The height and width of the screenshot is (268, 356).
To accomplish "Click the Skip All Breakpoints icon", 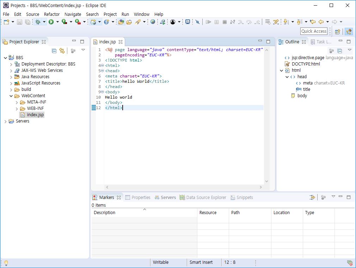I will [x=197, y=22].
